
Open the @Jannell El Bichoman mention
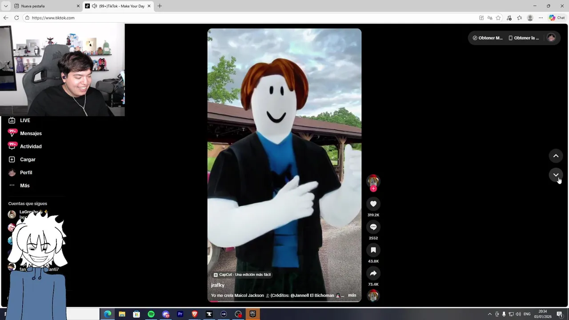pyautogui.click(x=312, y=296)
